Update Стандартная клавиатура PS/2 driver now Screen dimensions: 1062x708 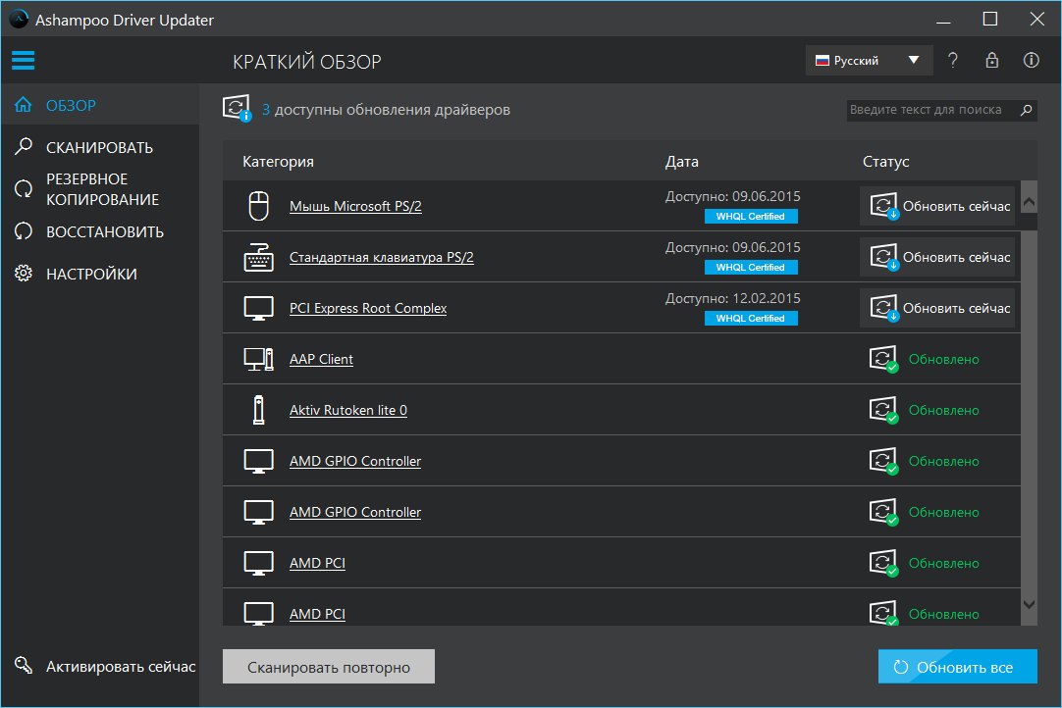click(x=937, y=257)
